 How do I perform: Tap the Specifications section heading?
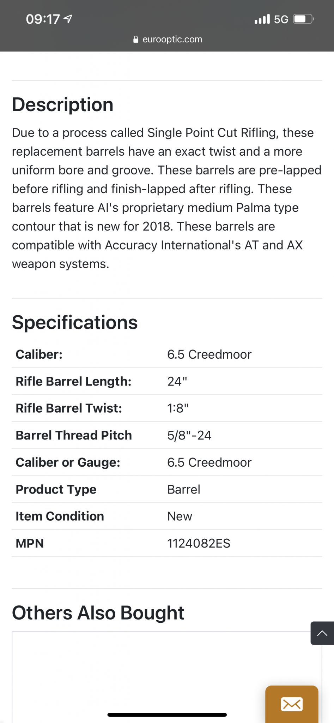[75, 322]
